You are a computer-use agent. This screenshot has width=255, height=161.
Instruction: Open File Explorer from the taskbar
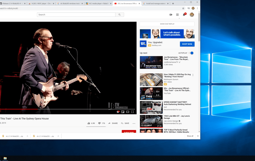click(x=5, y=158)
